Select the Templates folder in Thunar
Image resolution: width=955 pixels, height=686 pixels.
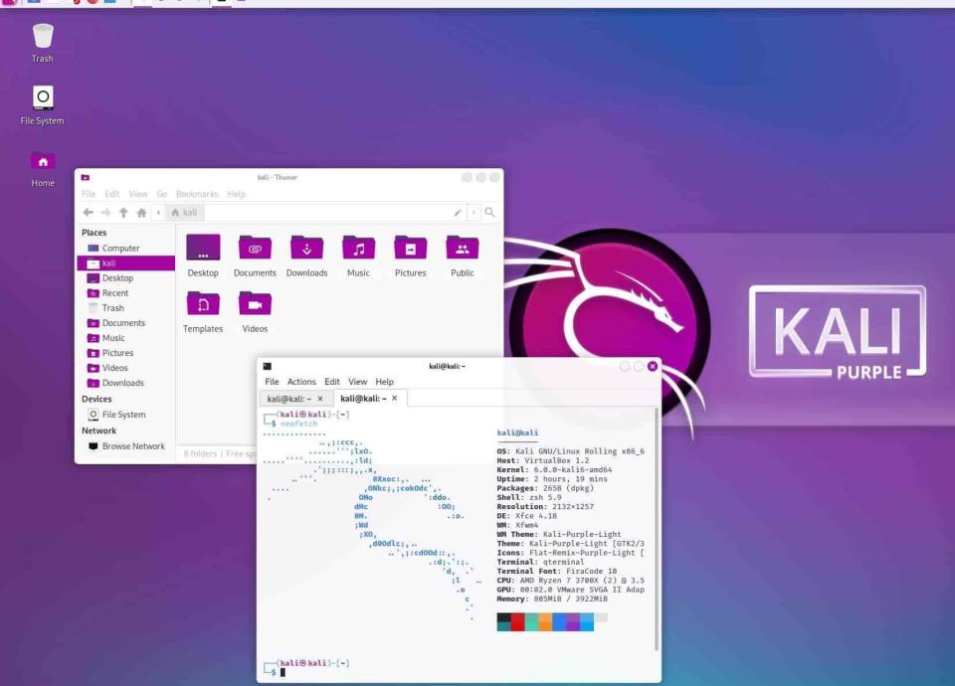[203, 311]
